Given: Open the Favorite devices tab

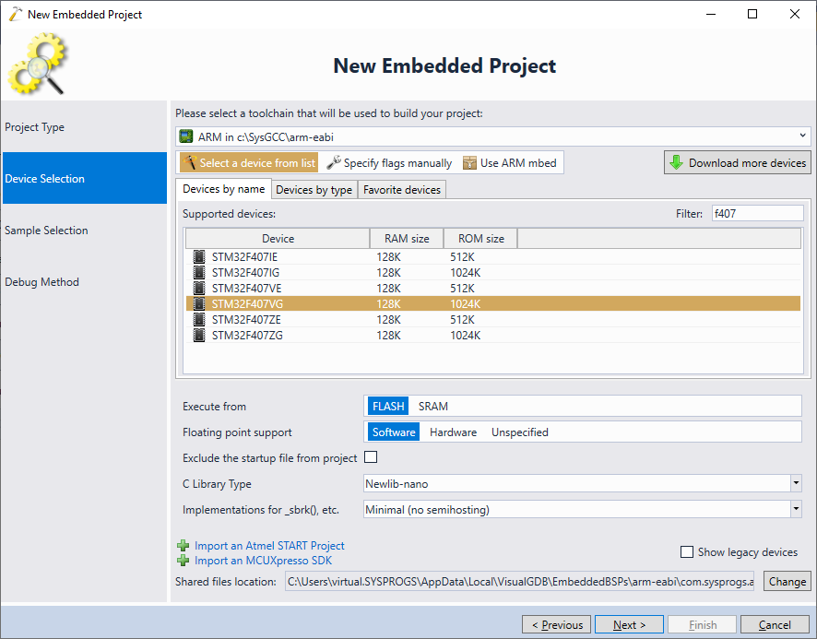Looking at the screenshot, I should click(401, 190).
